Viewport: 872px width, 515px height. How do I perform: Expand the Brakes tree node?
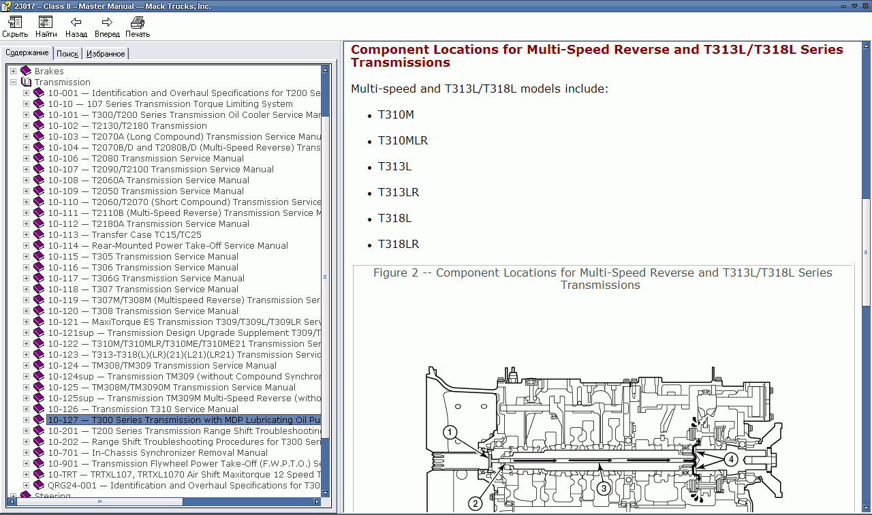tap(12, 71)
